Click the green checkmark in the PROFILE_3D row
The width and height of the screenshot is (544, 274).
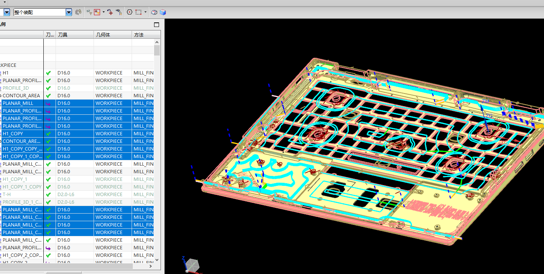coord(48,88)
